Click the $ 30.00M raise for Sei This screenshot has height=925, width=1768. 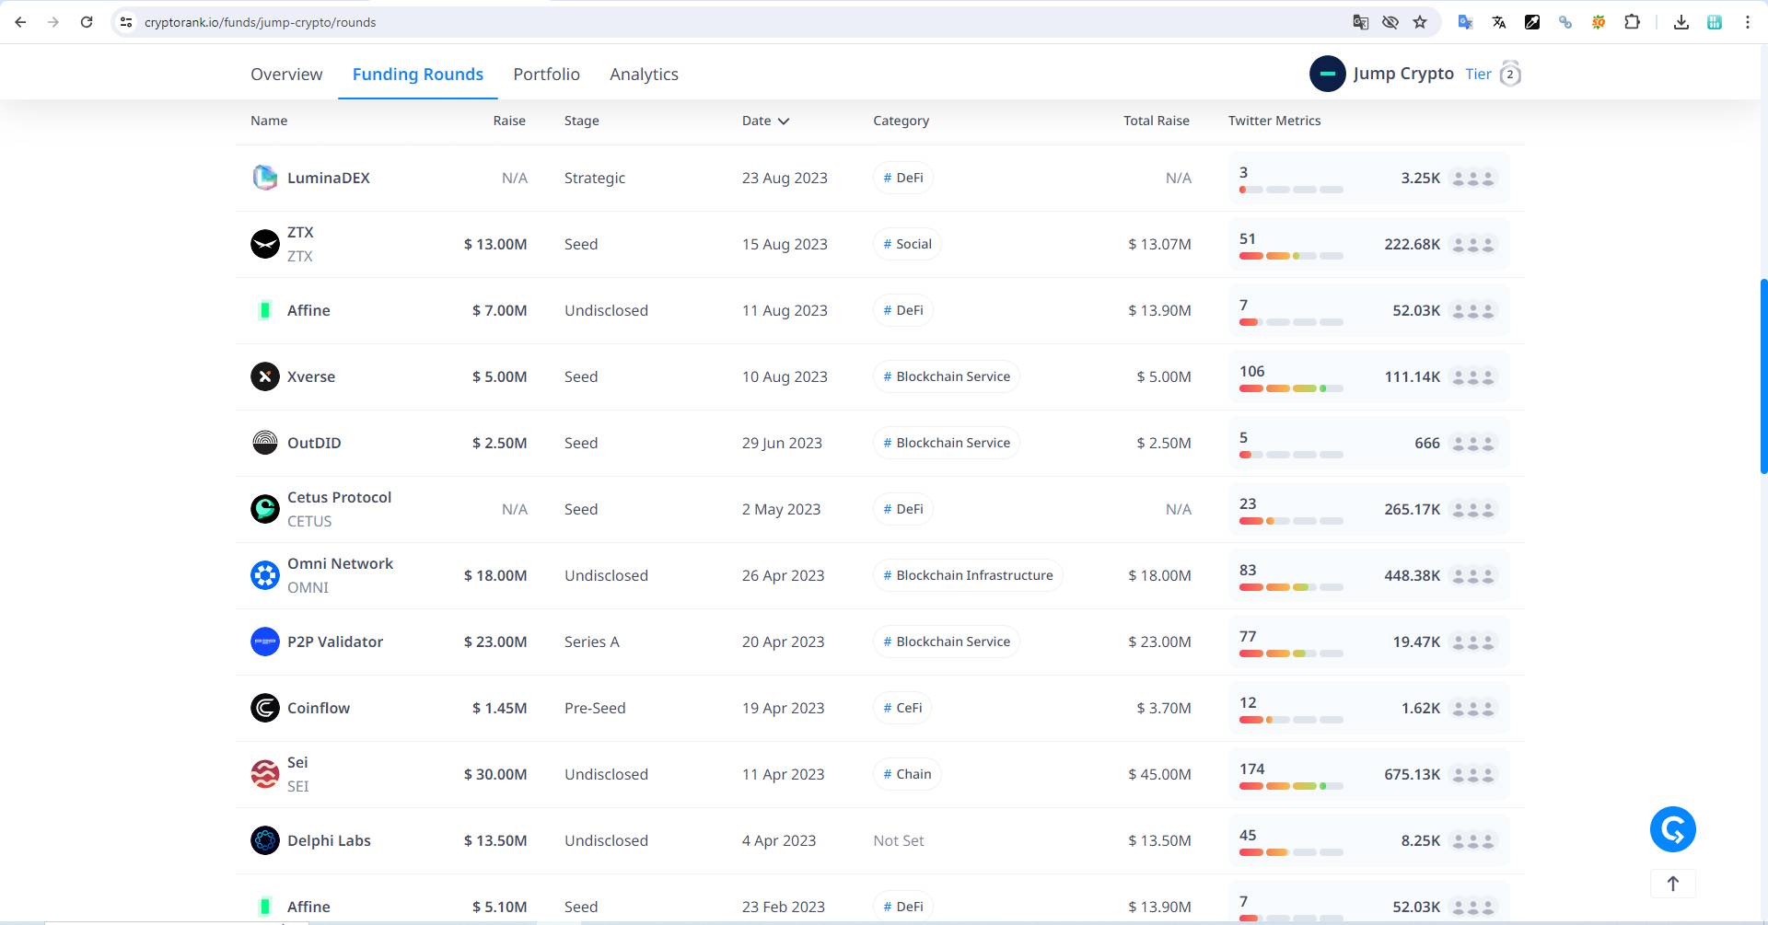pos(495,774)
